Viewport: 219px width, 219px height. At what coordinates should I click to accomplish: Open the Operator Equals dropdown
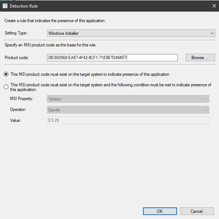click(128, 110)
